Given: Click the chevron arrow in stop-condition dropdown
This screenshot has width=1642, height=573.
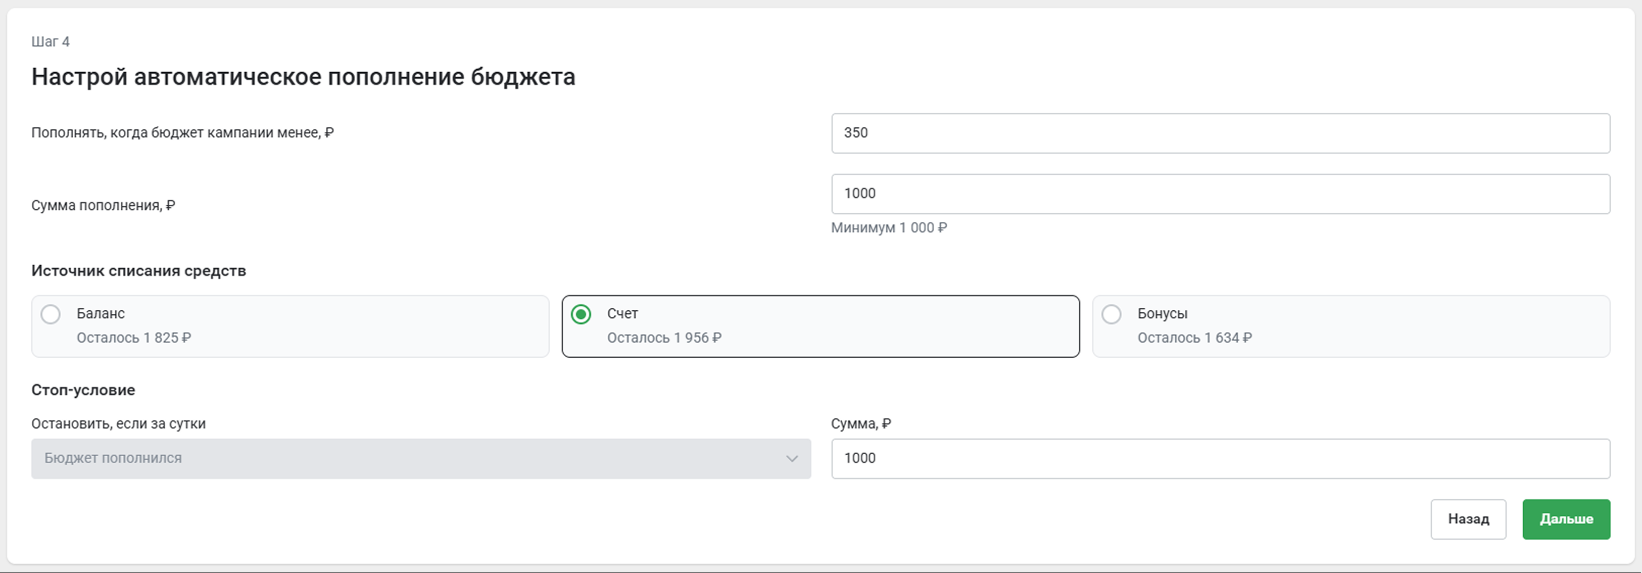Looking at the screenshot, I should tap(792, 458).
